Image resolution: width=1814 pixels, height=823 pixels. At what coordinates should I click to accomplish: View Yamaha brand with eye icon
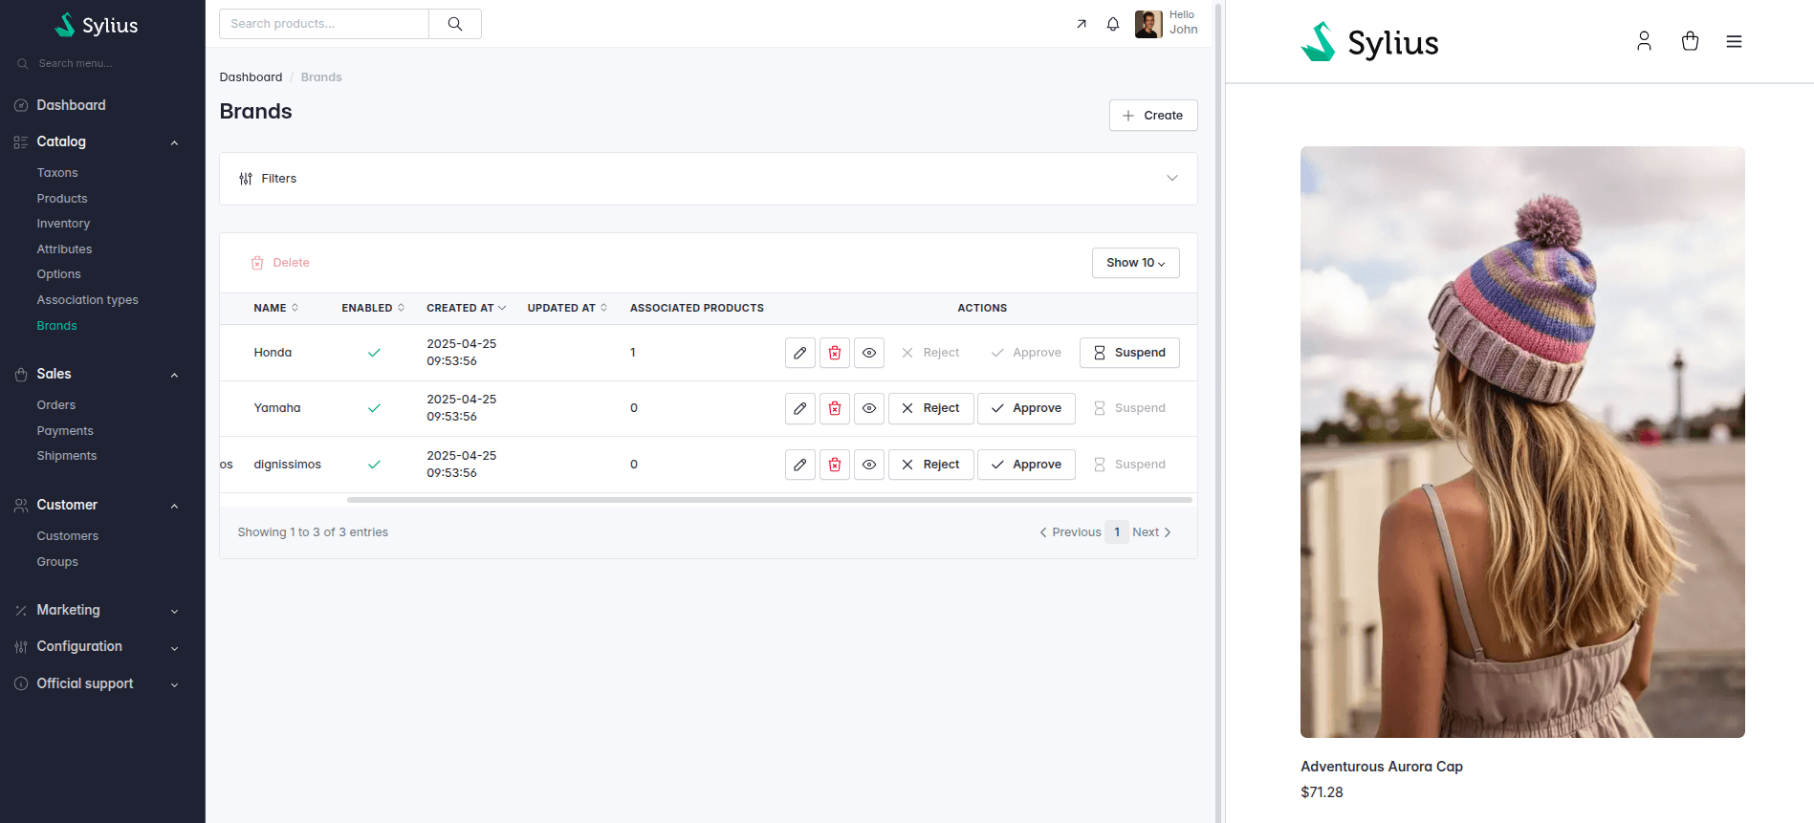pyautogui.click(x=868, y=408)
